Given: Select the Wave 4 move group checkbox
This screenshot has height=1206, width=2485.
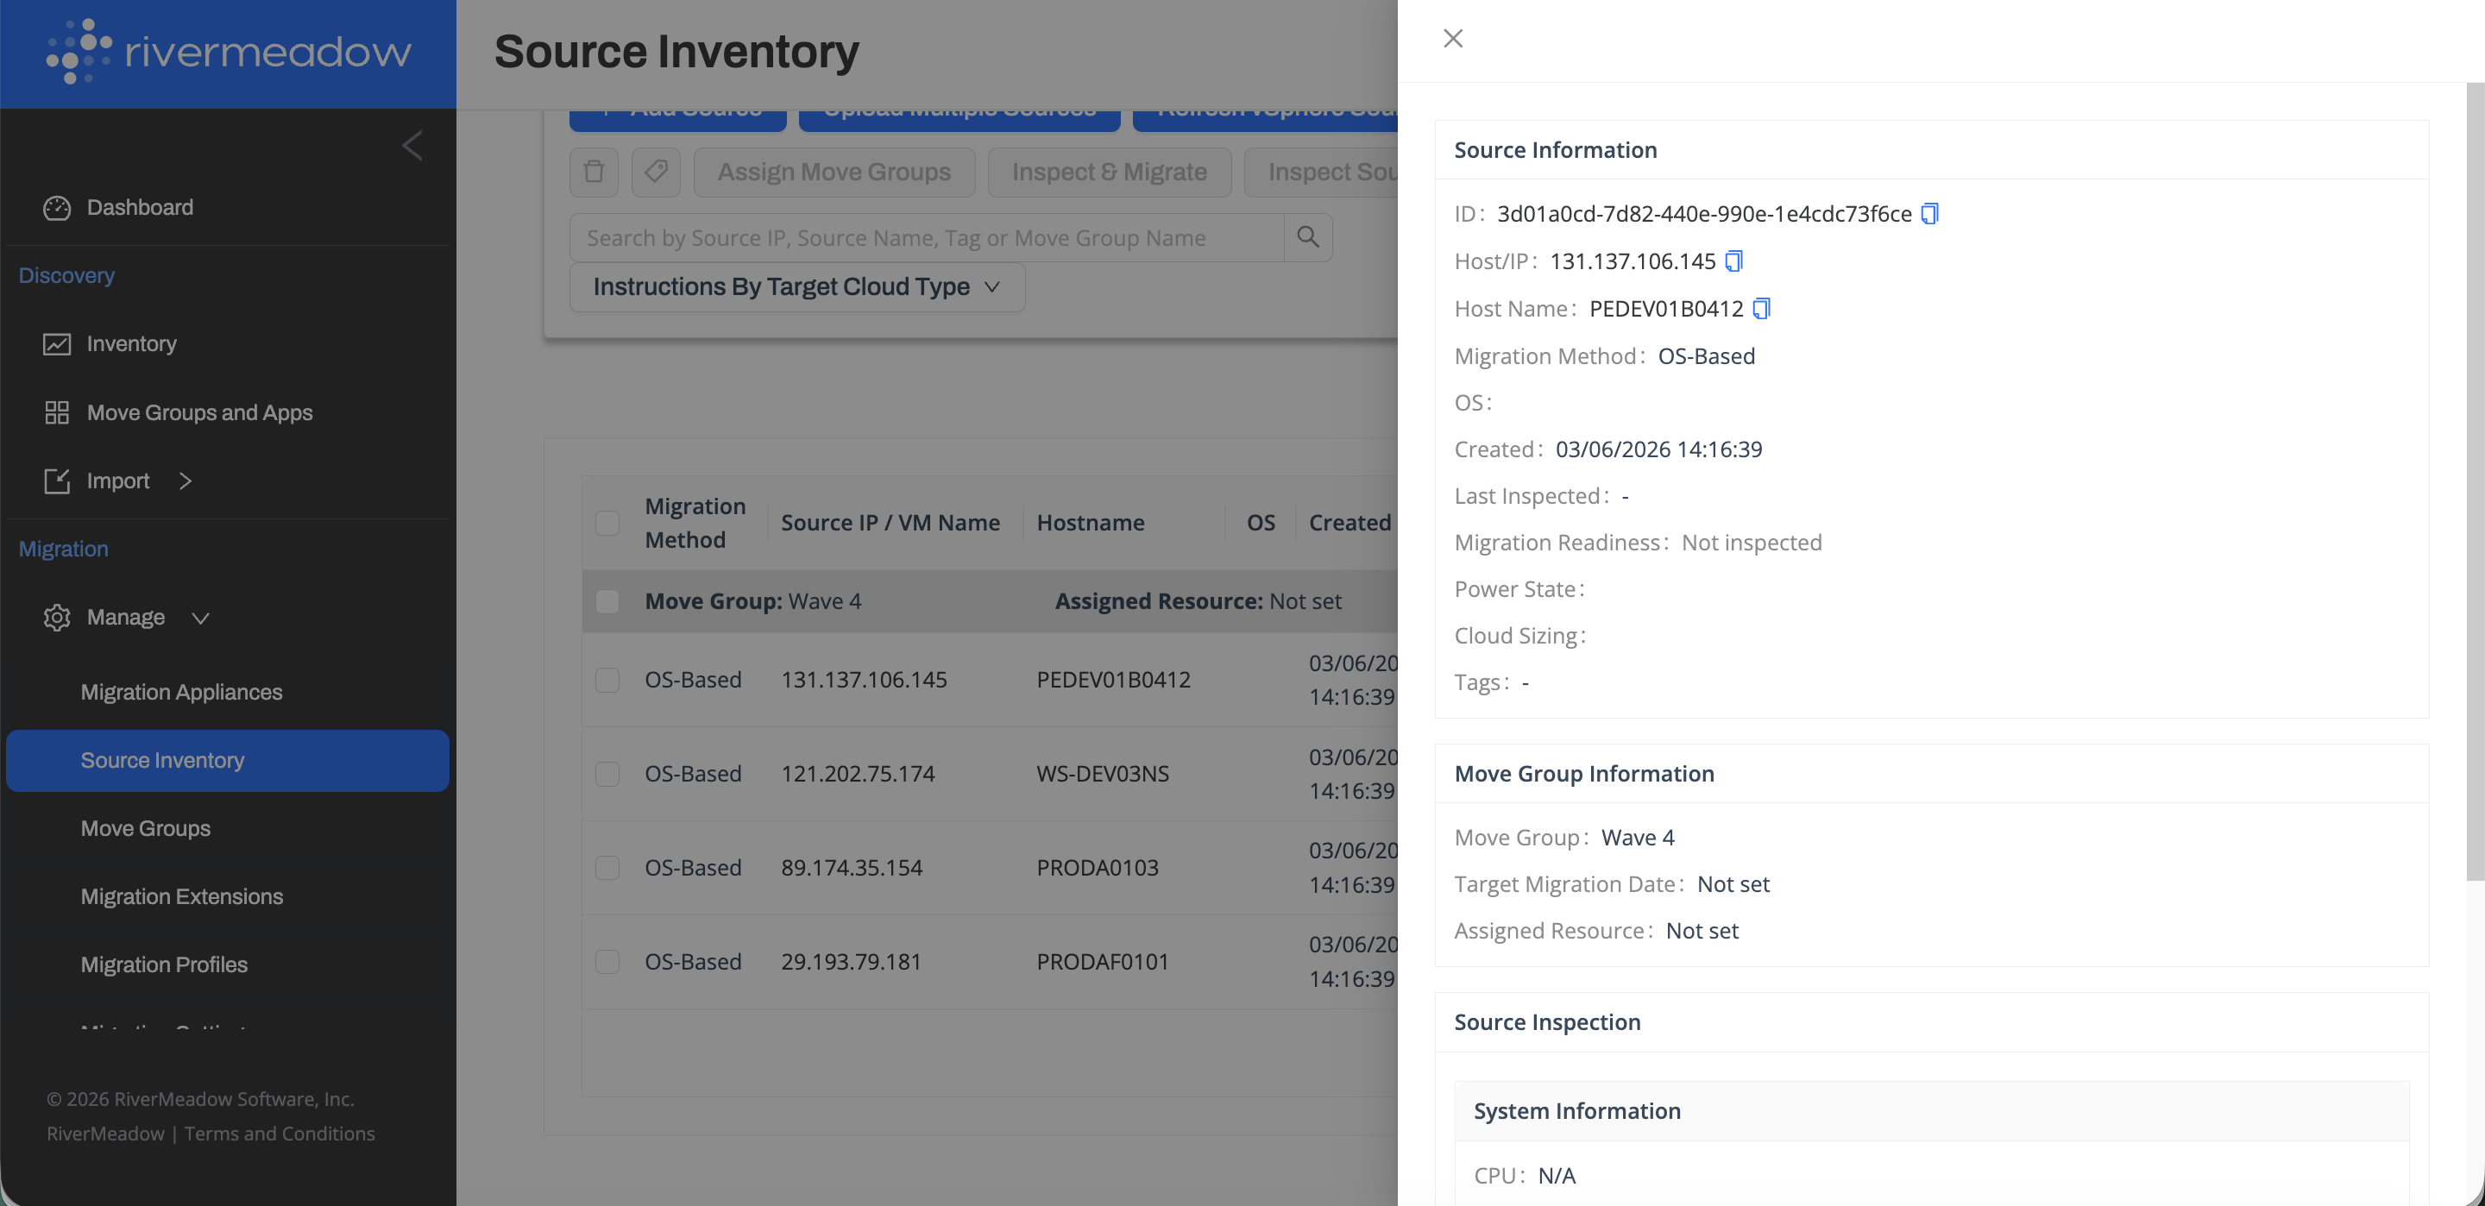Looking at the screenshot, I should click(x=607, y=601).
